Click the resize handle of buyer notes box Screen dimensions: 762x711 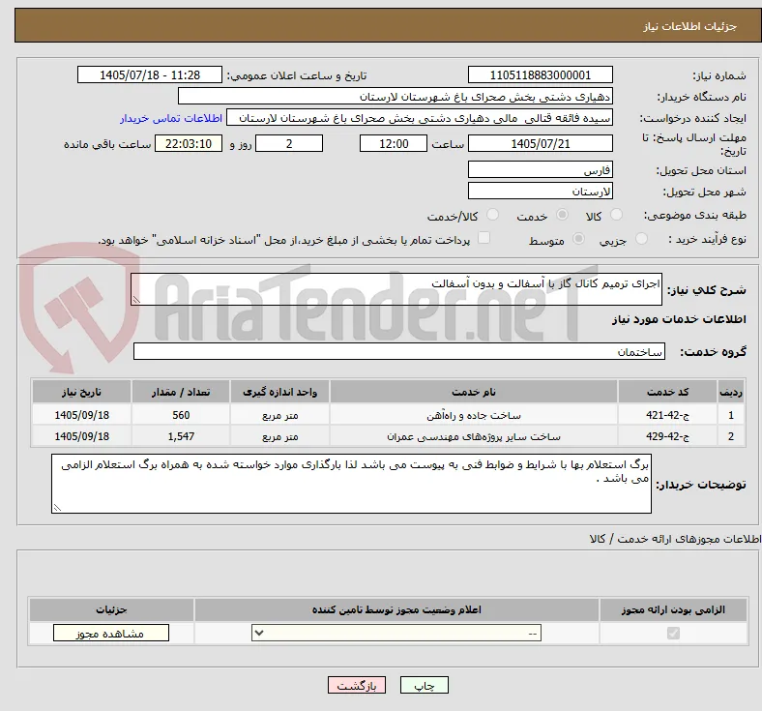pos(57,508)
